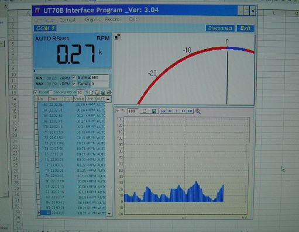Viewport: 299px width, 232px height.
Task: Click the scroll-down arrow of the data list
Action: [x=109, y=213]
